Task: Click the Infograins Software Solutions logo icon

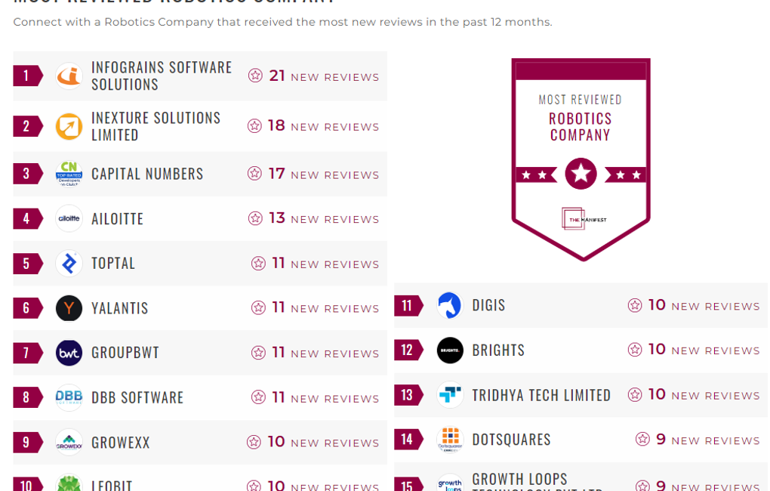Action: tap(69, 76)
